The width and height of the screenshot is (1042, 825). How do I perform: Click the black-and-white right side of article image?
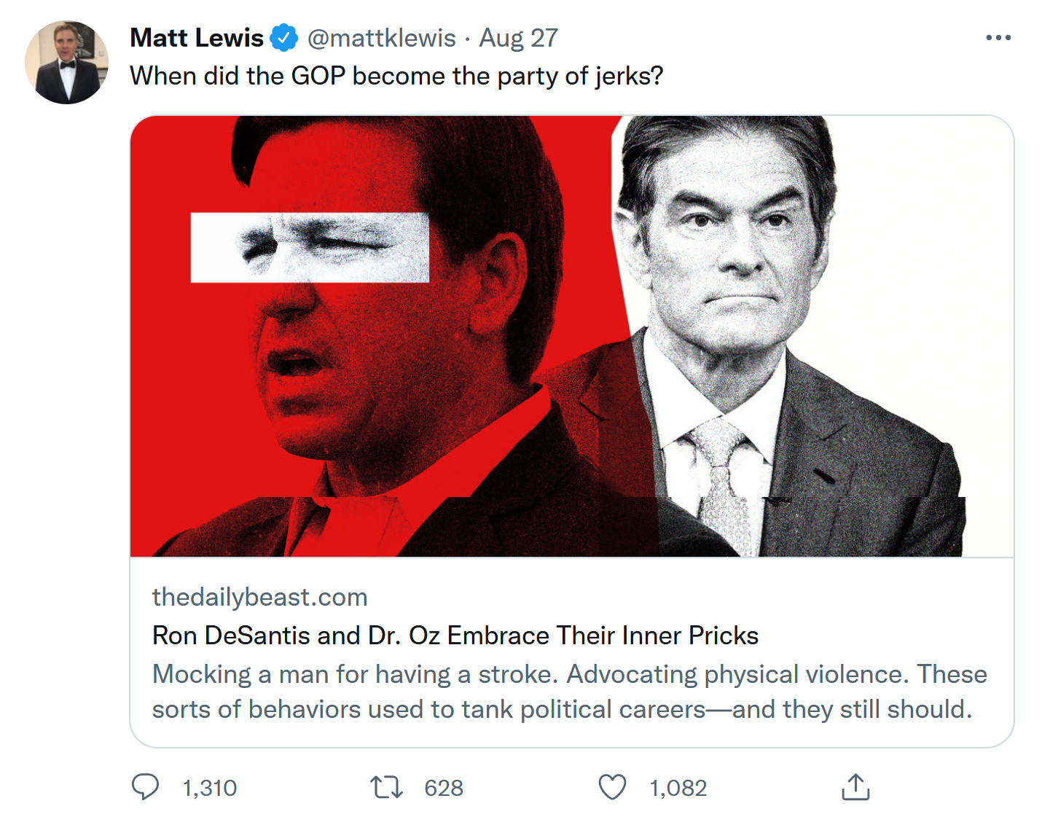[802, 328]
